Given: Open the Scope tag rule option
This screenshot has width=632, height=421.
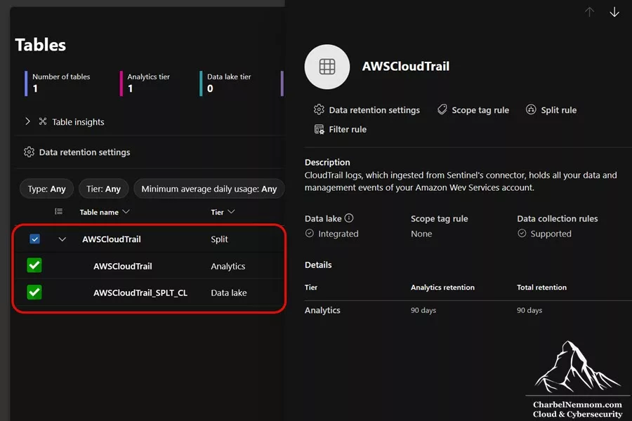Looking at the screenshot, I should pyautogui.click(x=473, y=110).
